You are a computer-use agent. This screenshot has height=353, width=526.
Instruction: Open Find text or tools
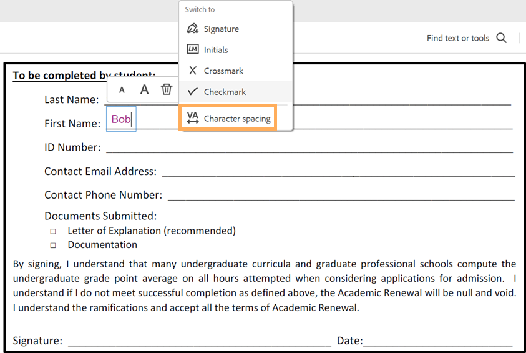pos(457,38)
